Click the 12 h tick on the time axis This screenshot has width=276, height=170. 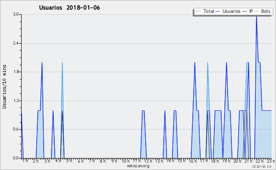(x=149, y=161)
